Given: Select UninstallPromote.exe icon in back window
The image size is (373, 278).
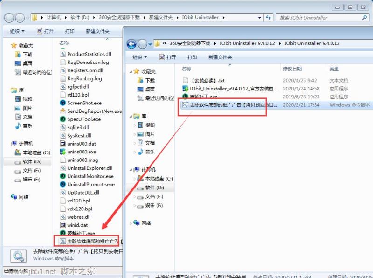Looking at the screenshot, I should point(63,184).
